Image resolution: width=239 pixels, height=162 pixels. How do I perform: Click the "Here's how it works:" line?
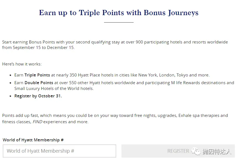22,64
